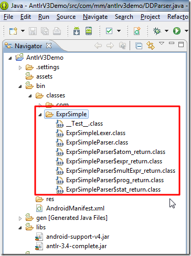Click the Print toolbar icon
The image size is (191, 256).
tap(57, 31)
